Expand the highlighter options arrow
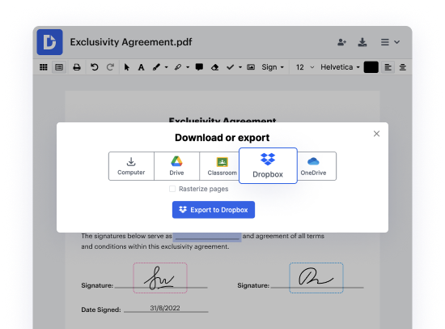445x329 pixels. pyautogui.click(x=188, y=68)
